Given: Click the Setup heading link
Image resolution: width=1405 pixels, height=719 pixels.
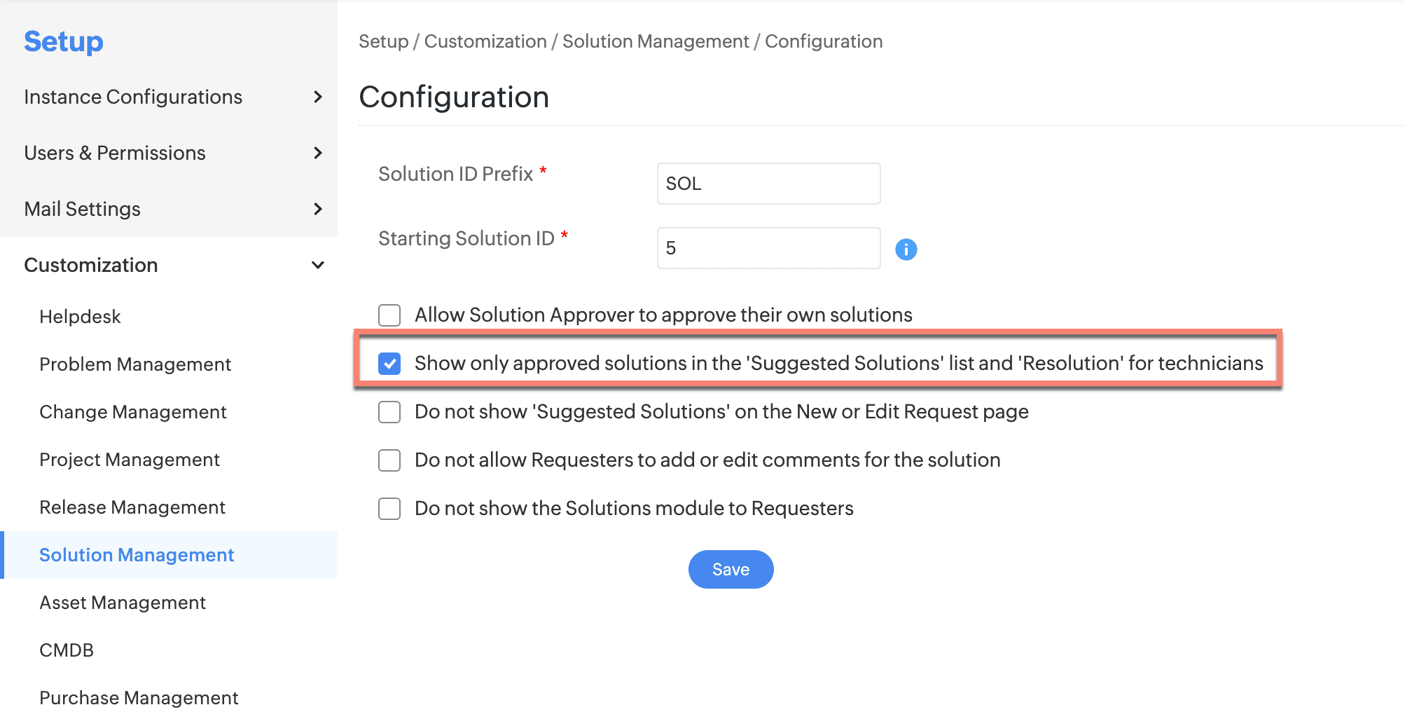Looking at the screenshot, I should click(64, 41).
